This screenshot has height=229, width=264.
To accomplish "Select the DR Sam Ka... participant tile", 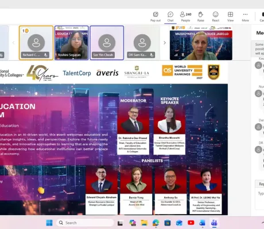I will coord(142,43).
